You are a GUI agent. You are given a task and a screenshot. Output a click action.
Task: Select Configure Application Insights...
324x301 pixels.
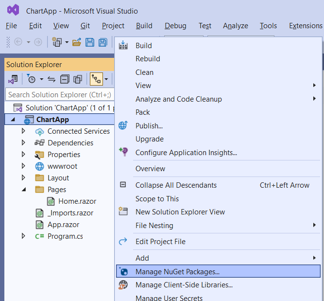coord(218,153)
